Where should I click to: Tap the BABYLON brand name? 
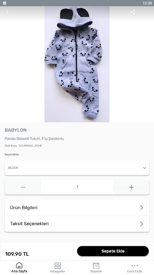click(x=15, y=130)
